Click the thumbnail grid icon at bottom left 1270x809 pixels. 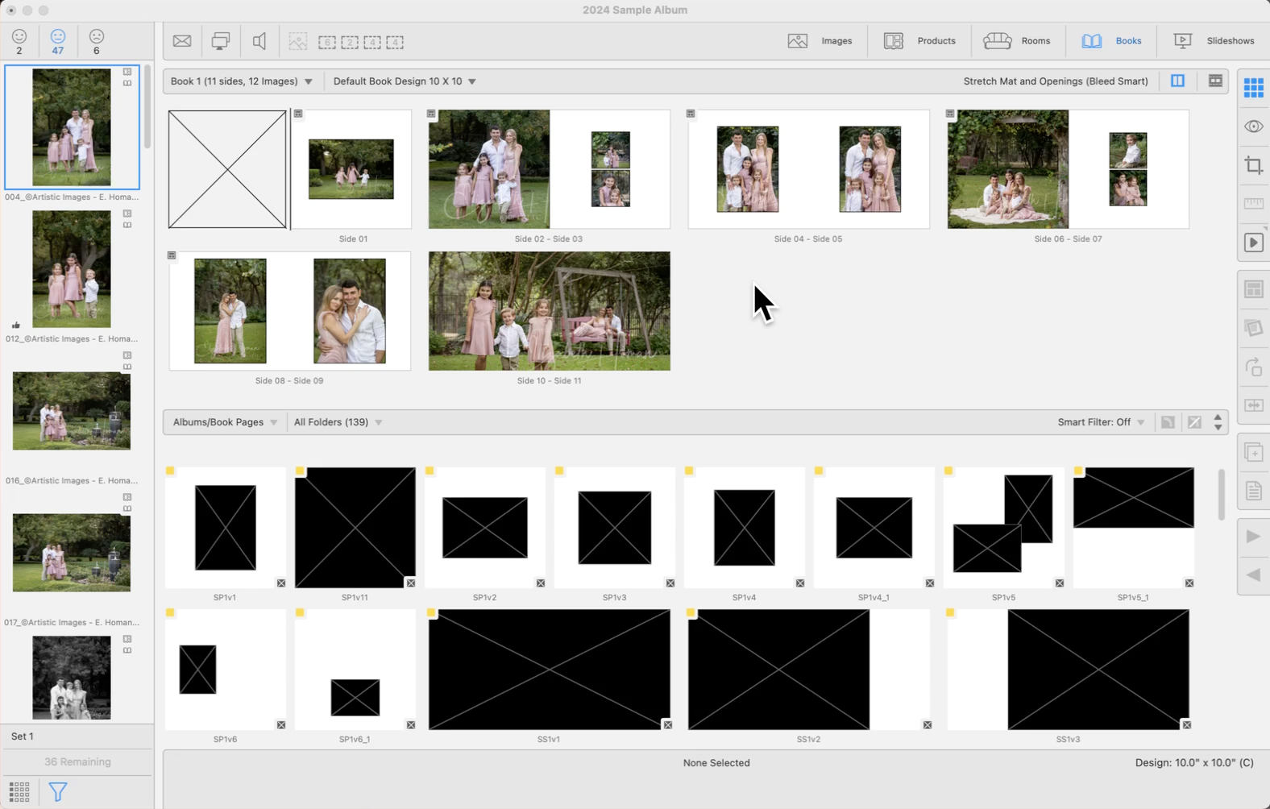19,791
